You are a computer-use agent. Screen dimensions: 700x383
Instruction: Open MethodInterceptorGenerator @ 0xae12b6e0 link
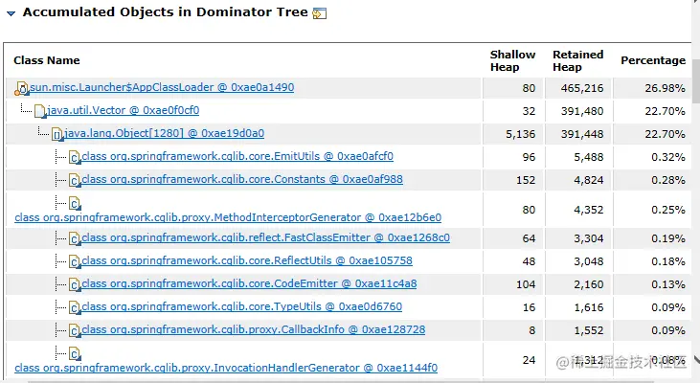point(228,217)
